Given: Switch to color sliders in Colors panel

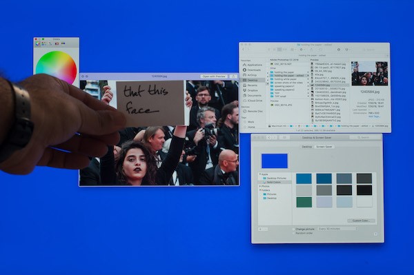Looking at the screenshot, I should (x=44, y=44).
